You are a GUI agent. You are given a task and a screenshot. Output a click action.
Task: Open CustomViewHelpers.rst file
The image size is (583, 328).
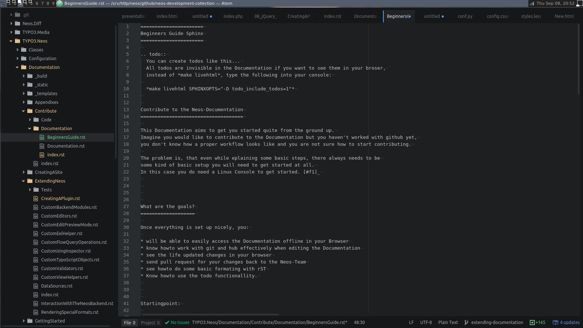[x=64, y=277]
